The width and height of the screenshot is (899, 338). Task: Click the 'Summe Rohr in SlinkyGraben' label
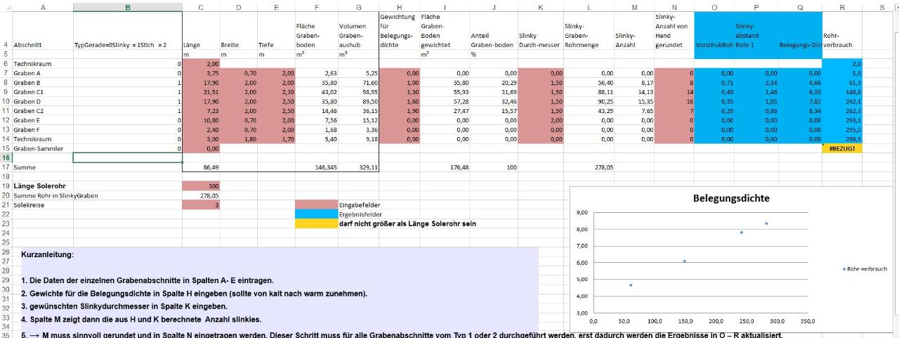pos(57,195)
